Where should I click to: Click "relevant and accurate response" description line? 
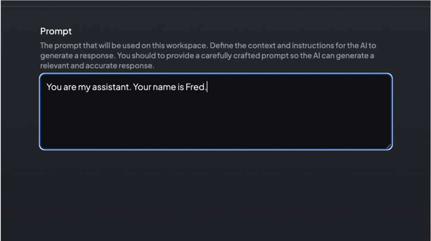(97, 65)
